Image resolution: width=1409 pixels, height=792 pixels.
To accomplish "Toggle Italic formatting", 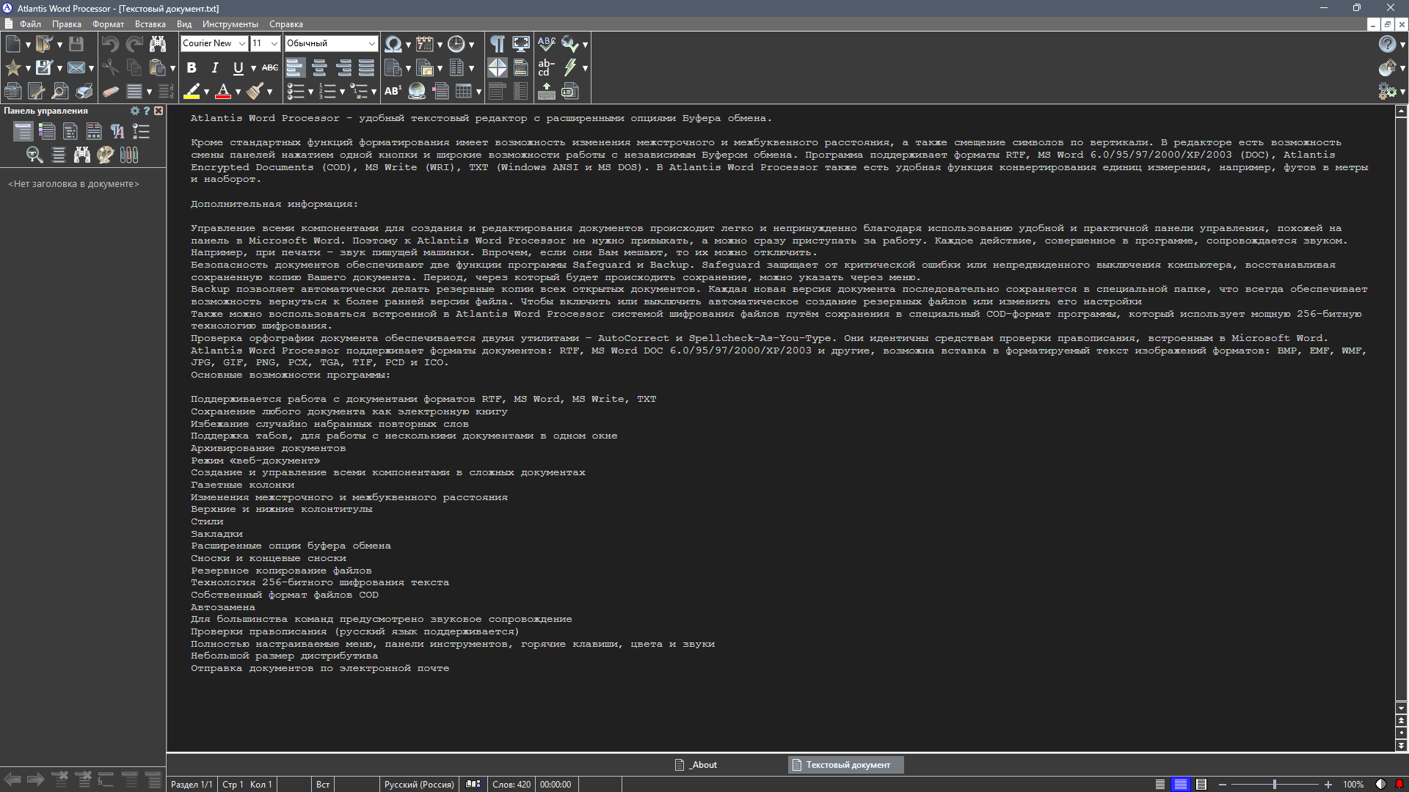I will point(215,67).
